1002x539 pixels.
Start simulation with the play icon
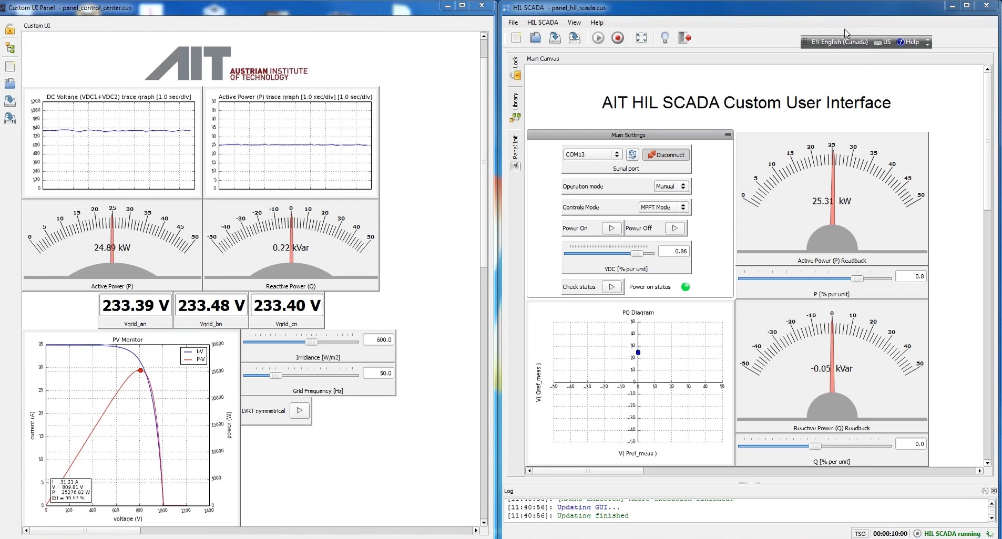click(598, 37)
